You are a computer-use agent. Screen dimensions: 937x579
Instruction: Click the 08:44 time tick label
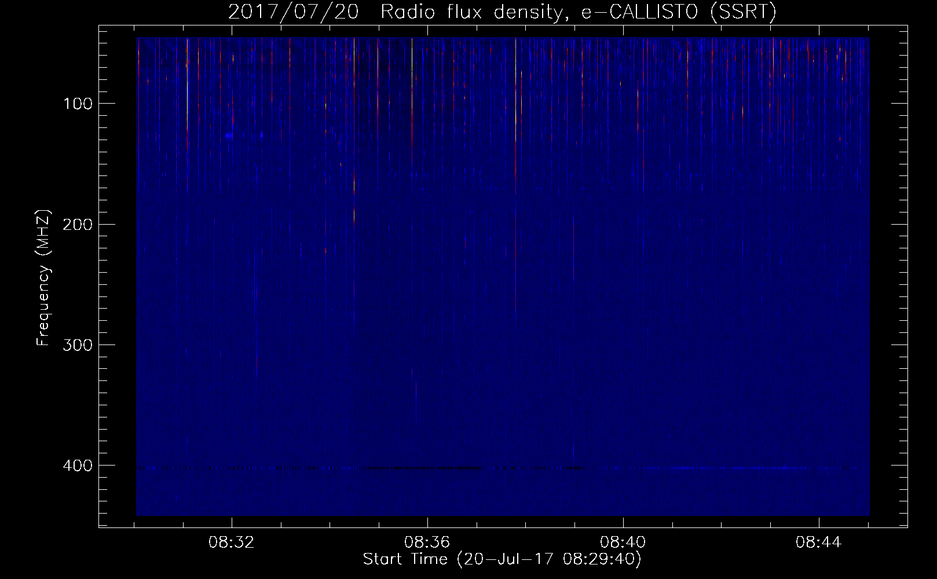pos(819,543)
